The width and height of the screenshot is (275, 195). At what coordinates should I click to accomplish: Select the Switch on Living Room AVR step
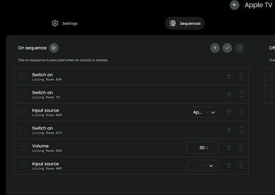click(x=22, y=77)
